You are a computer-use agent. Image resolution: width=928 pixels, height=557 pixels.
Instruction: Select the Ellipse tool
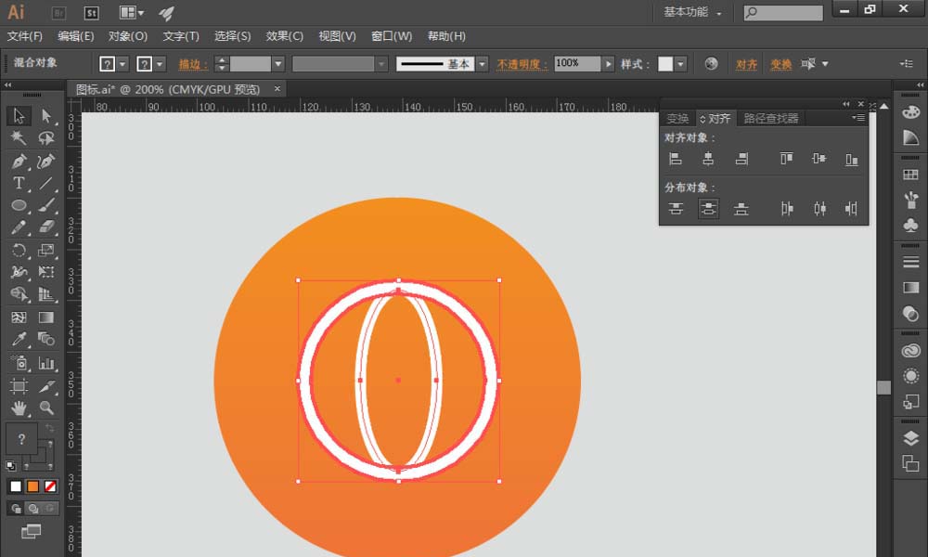(19, 205)
